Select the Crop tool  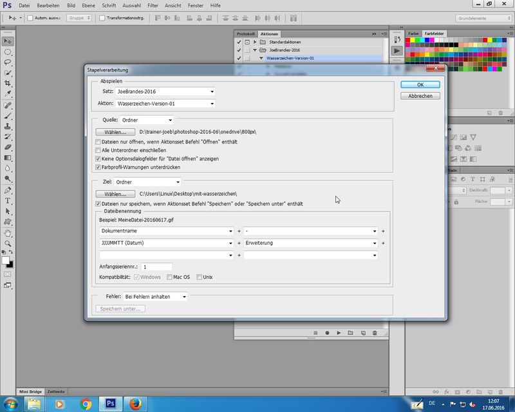coord(8,84)
